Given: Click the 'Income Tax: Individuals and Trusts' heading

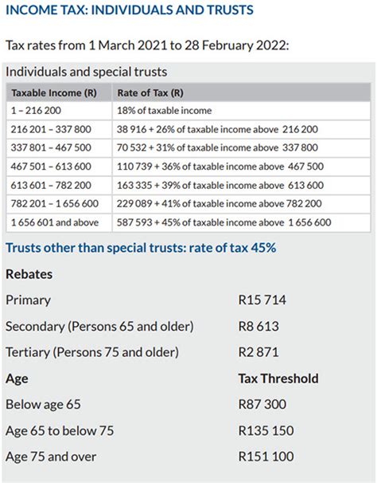Looking at the screenshot, I should (130, 10).
